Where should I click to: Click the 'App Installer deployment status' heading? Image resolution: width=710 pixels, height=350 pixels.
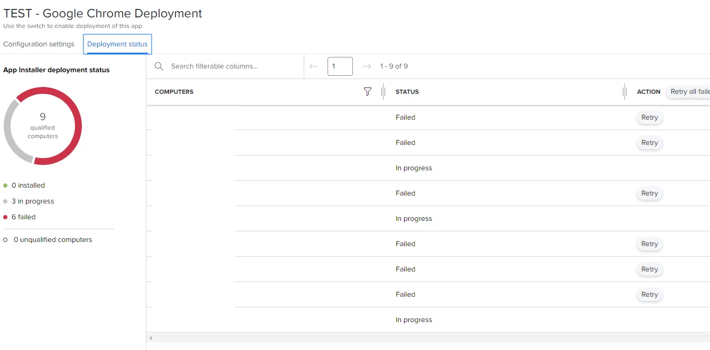tap(57, 70)
